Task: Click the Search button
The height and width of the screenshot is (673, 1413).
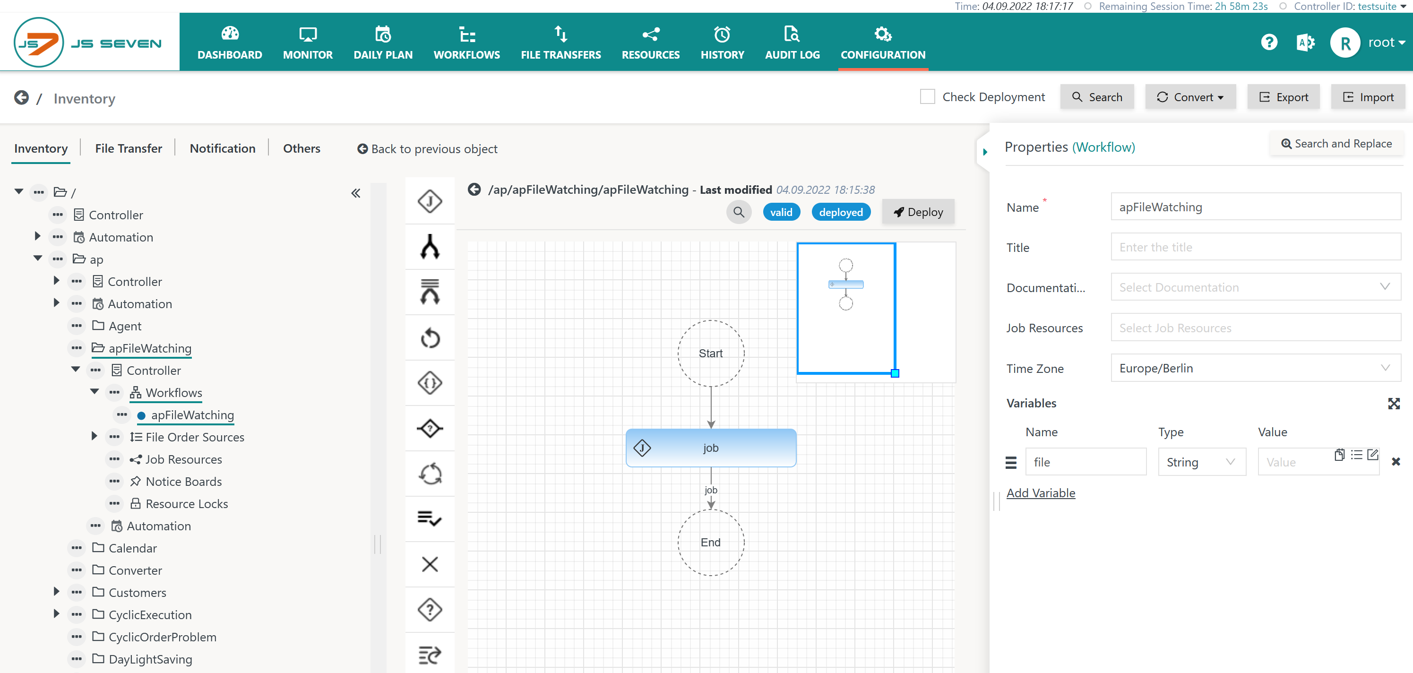Action: (1096, 97)
